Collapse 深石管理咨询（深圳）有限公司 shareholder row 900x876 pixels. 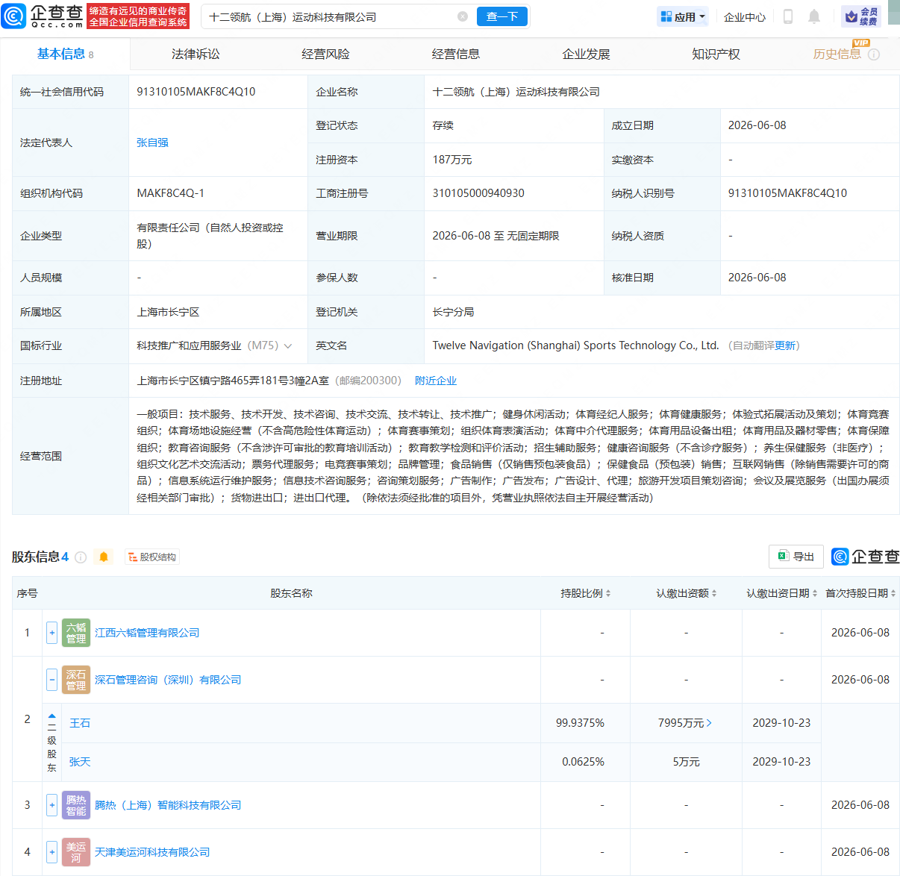(x=51, y=680)
